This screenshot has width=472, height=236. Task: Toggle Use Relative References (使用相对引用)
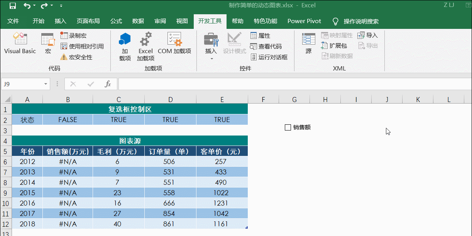(x=82, y=46)
